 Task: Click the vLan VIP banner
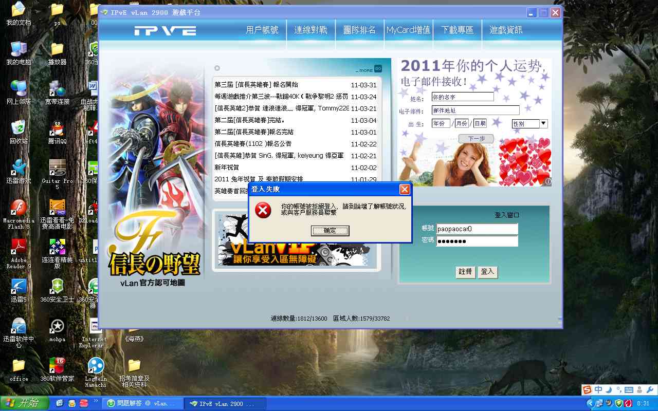point(296,240)
